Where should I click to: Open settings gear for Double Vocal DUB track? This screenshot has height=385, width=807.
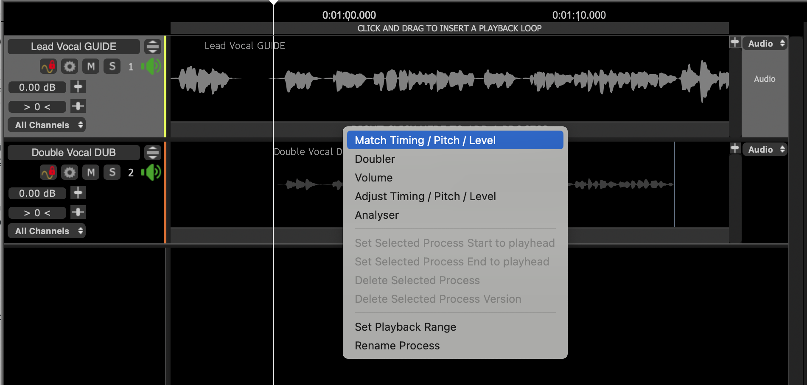click(x=70, y=173)
